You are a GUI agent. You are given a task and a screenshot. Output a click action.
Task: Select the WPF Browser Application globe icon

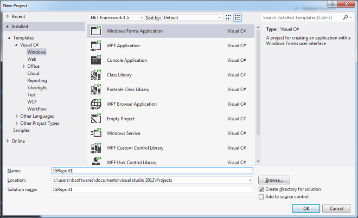click(96, 104)
